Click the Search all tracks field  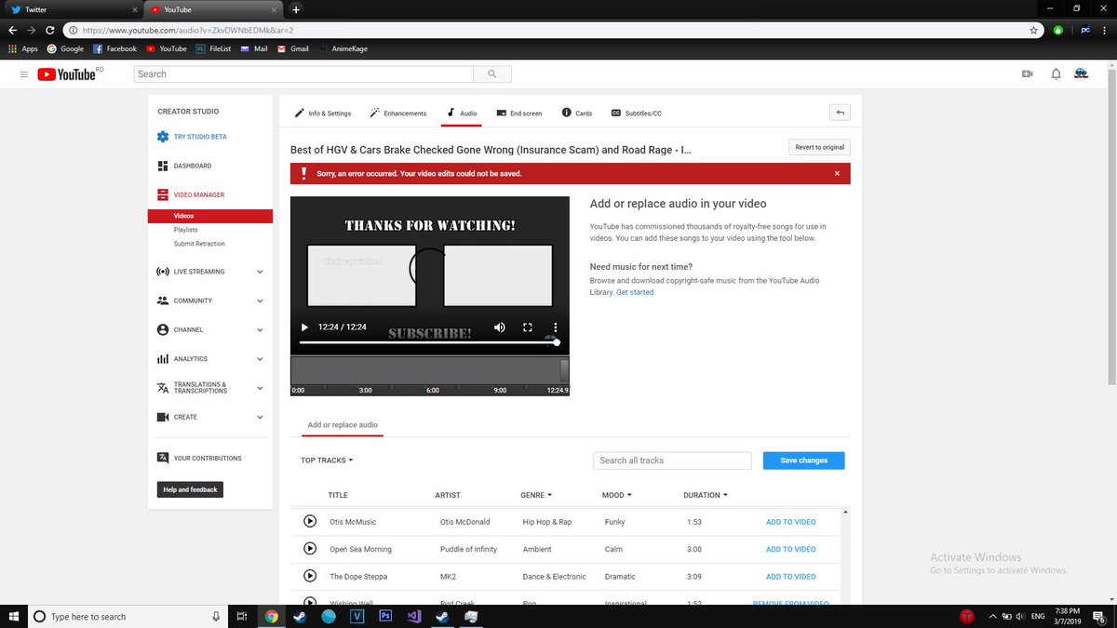[672, 461]
